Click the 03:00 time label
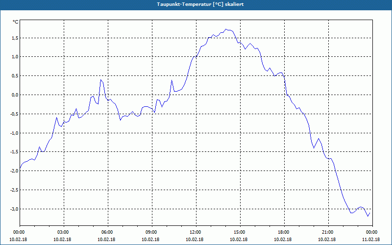This screenshot has width=392, height=245. coord(64,232)
